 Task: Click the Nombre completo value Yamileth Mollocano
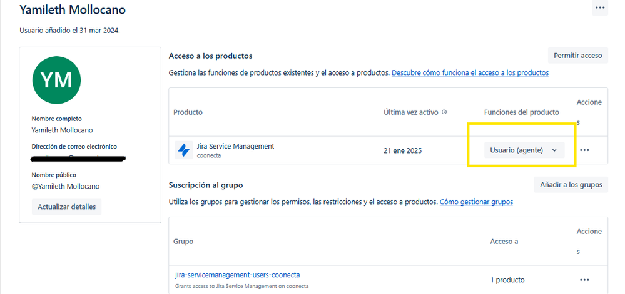(62, 130)
